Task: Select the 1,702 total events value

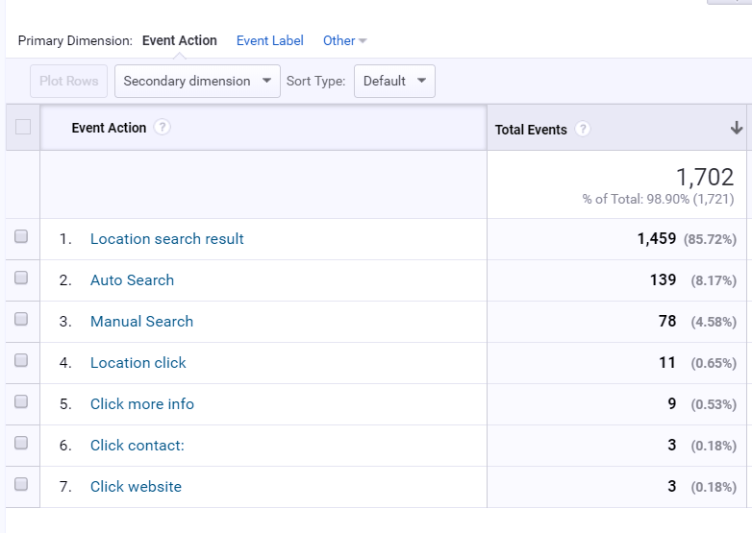Action: [x=705, y=178]
